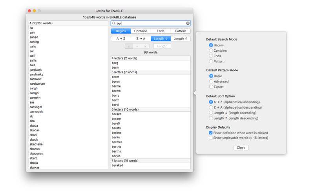Switch search mode to Pattern tab

[x=181, y=31]
